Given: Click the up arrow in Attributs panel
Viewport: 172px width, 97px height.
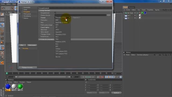Looking at the screenshot, I should coord(160,55).
